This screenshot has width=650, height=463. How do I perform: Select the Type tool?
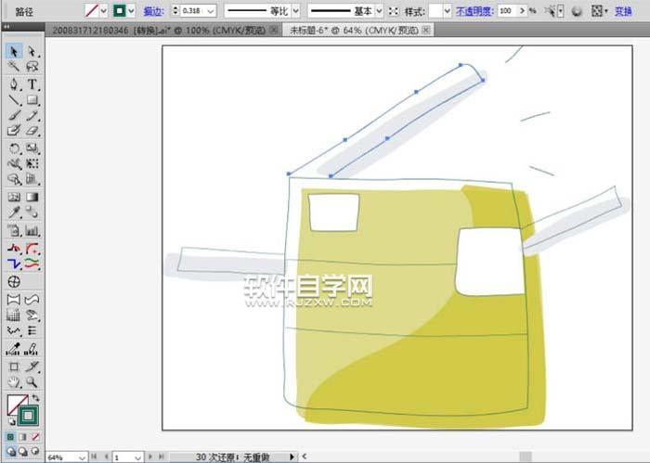[32, 84]
